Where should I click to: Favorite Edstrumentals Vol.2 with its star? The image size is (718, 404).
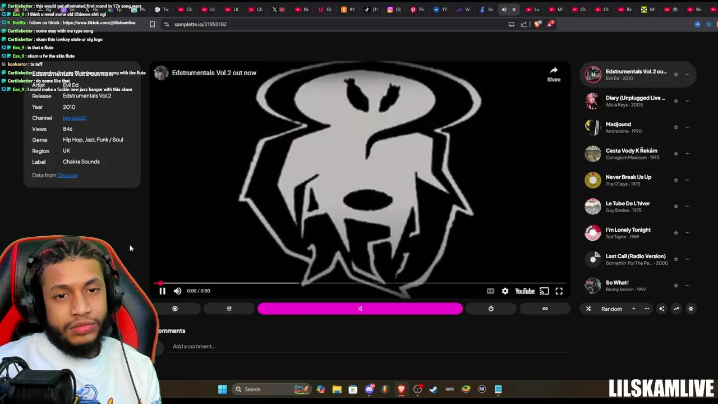point(676,74)
